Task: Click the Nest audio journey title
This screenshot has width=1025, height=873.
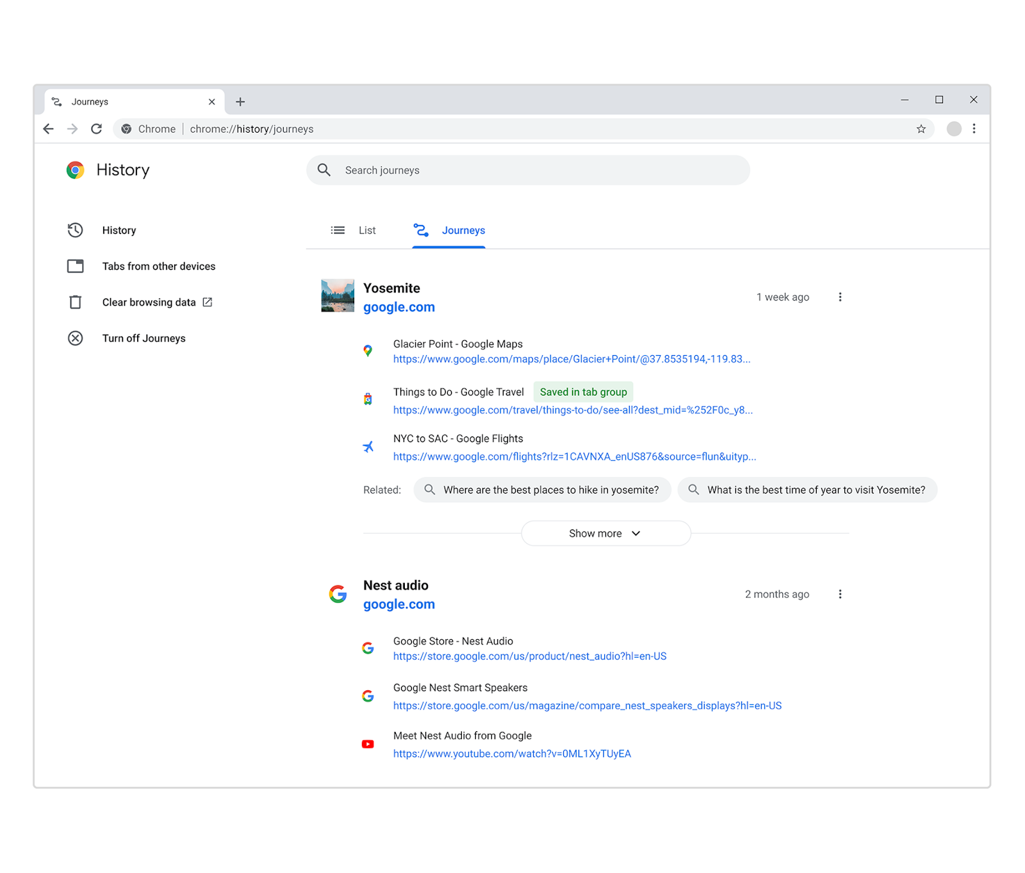Action: pyautogui.click(x=396, y=585)
